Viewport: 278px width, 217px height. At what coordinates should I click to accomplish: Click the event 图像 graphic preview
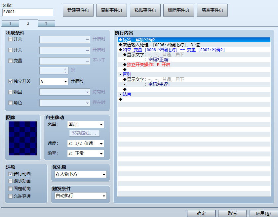pyautogui.click(x=23, y=138)
